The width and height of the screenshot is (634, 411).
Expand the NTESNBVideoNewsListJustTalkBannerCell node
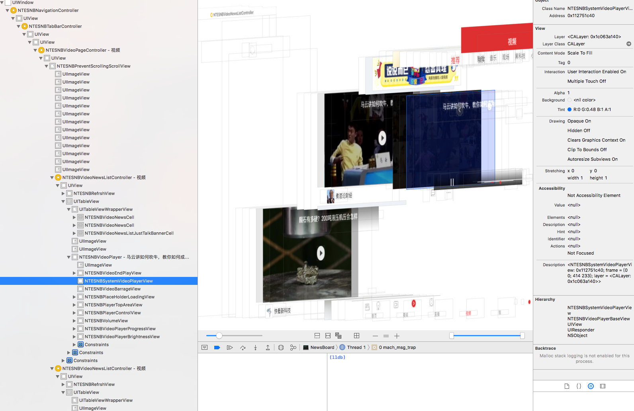point(74,233)
